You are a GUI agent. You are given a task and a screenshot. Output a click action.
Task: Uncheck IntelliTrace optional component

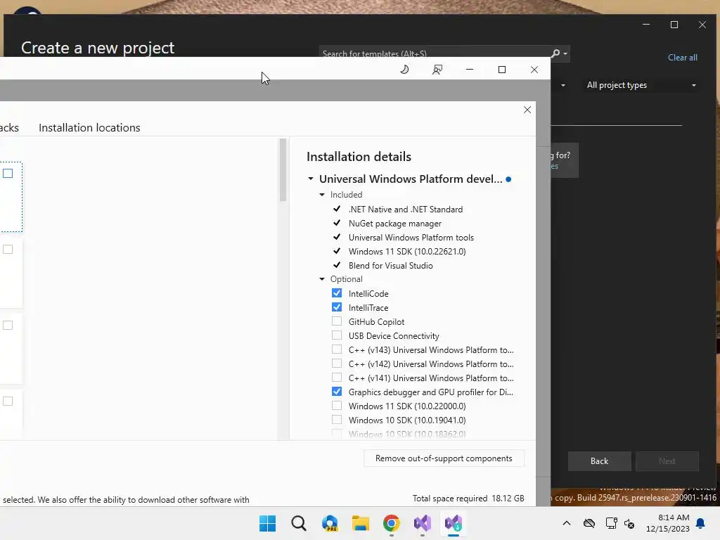coord(337,307)
